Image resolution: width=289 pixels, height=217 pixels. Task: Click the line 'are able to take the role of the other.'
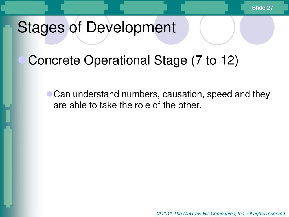(x=128, y=105)
